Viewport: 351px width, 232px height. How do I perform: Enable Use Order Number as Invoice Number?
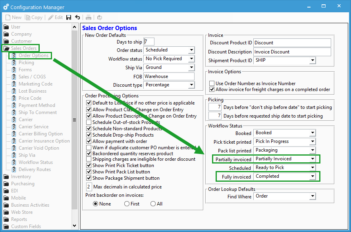212,84
